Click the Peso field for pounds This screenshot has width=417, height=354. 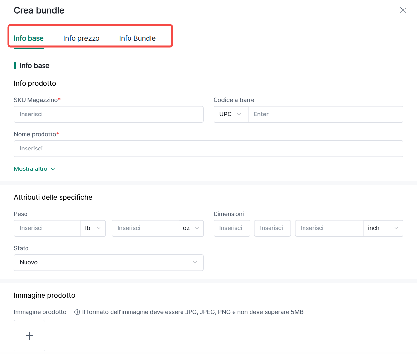point(47,228)
